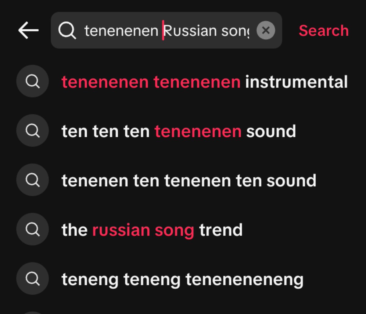Tap the red Search button
The width and height of the screenshot is (366, 314).
tap(324, 31)
